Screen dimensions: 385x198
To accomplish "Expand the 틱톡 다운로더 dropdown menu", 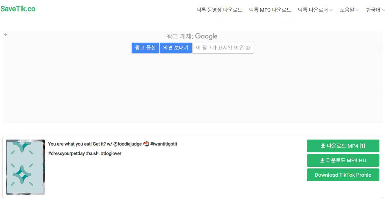I will [315, 10].
